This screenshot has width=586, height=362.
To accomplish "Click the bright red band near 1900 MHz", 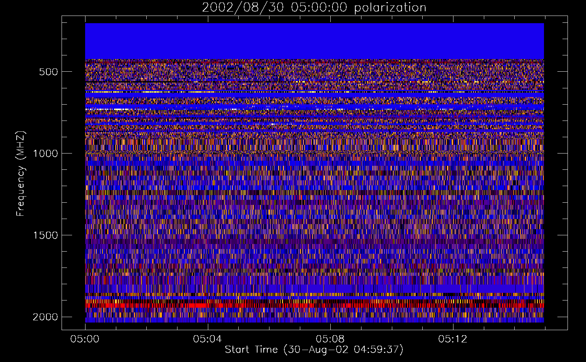I will (314, 305).
